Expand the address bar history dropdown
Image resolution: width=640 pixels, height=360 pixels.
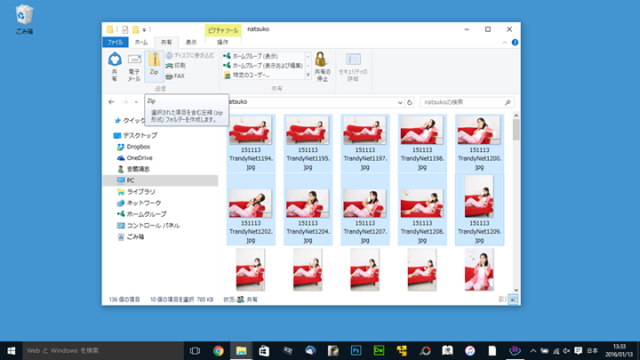(400, 102)
